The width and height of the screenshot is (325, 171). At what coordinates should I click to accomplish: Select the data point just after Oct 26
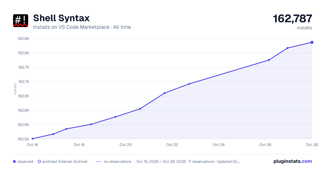pyautogui.click(x=269, y=60)
